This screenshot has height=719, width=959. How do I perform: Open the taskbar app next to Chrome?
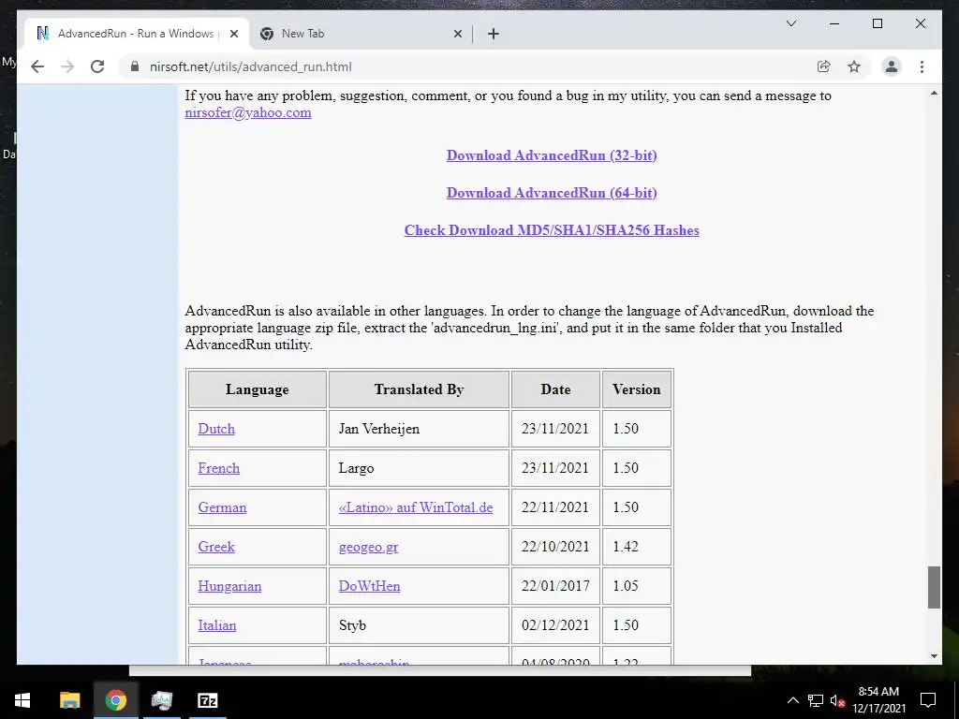(162, 700)
